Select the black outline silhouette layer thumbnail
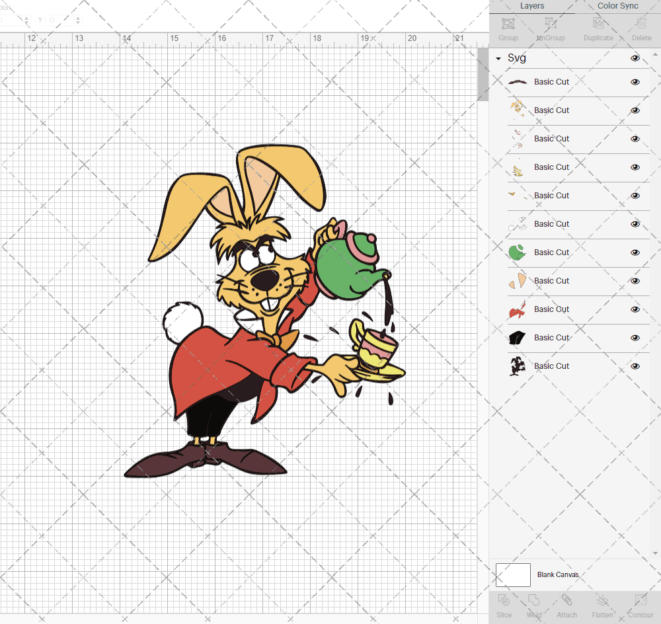 pos(518,366)
